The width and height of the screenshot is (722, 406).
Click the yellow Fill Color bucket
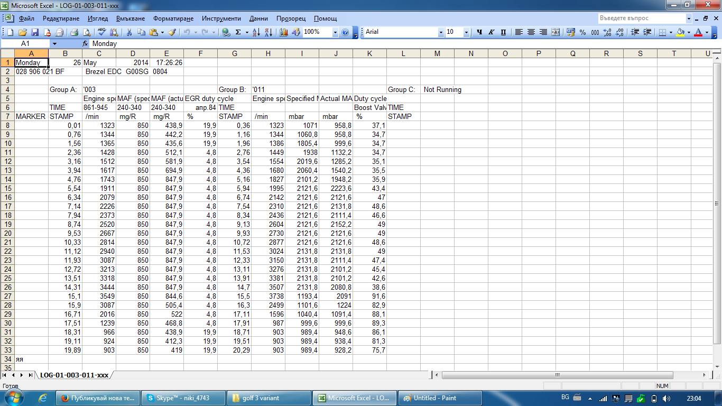(x=680, y=32)
